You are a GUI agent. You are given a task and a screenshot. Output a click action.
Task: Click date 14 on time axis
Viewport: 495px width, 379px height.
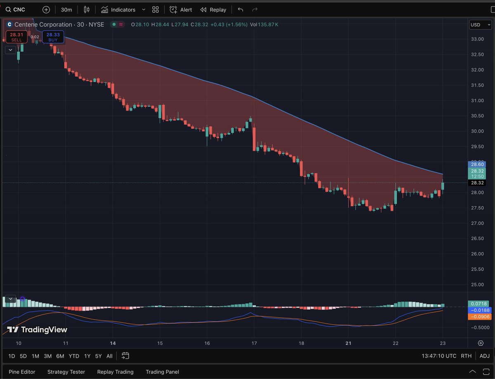pos(113,343)
